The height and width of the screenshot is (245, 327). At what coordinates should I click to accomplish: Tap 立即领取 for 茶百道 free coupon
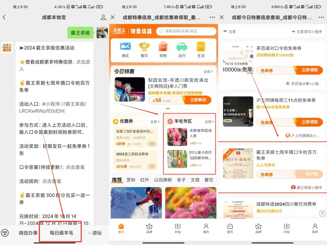(x=309, y=70)
